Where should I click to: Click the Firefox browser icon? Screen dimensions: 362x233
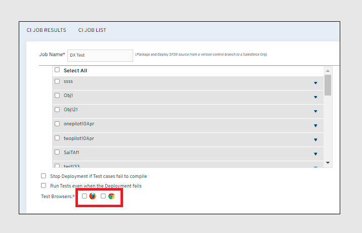(x=93, y=196)
